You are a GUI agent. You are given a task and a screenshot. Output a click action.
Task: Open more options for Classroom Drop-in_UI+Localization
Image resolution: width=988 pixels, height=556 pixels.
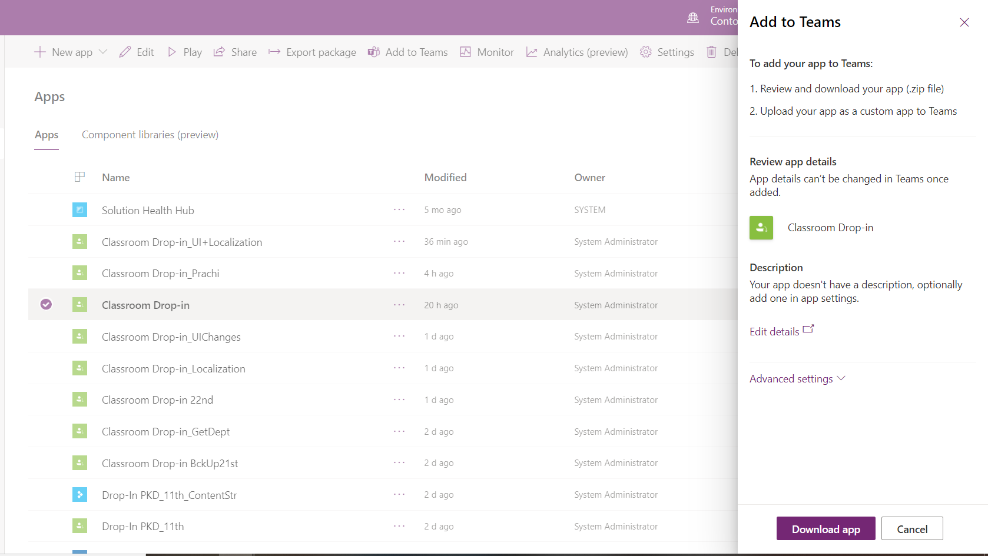pyautogui.click(x=399, y=241)
